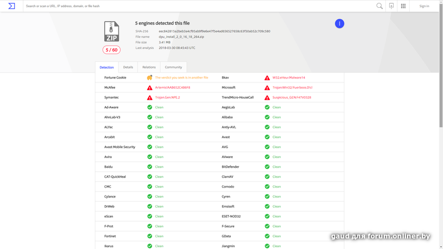
Task: Click the red alert icon for Bkav
Action: [x=267, y=78]
